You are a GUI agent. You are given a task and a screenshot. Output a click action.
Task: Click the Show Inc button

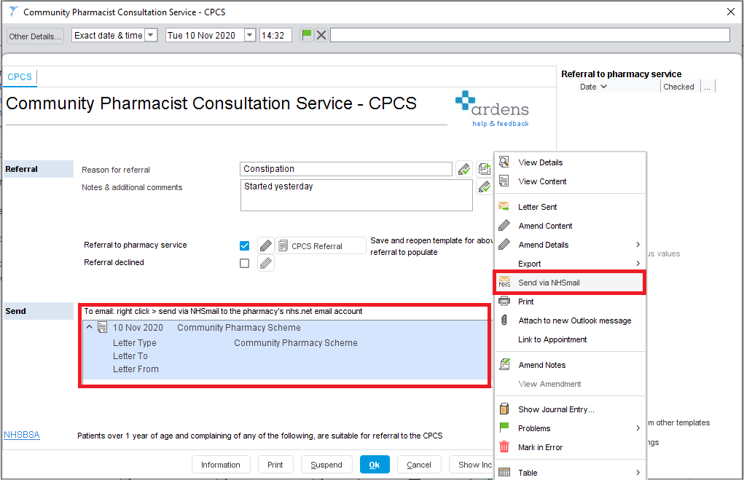coord(471,465)
